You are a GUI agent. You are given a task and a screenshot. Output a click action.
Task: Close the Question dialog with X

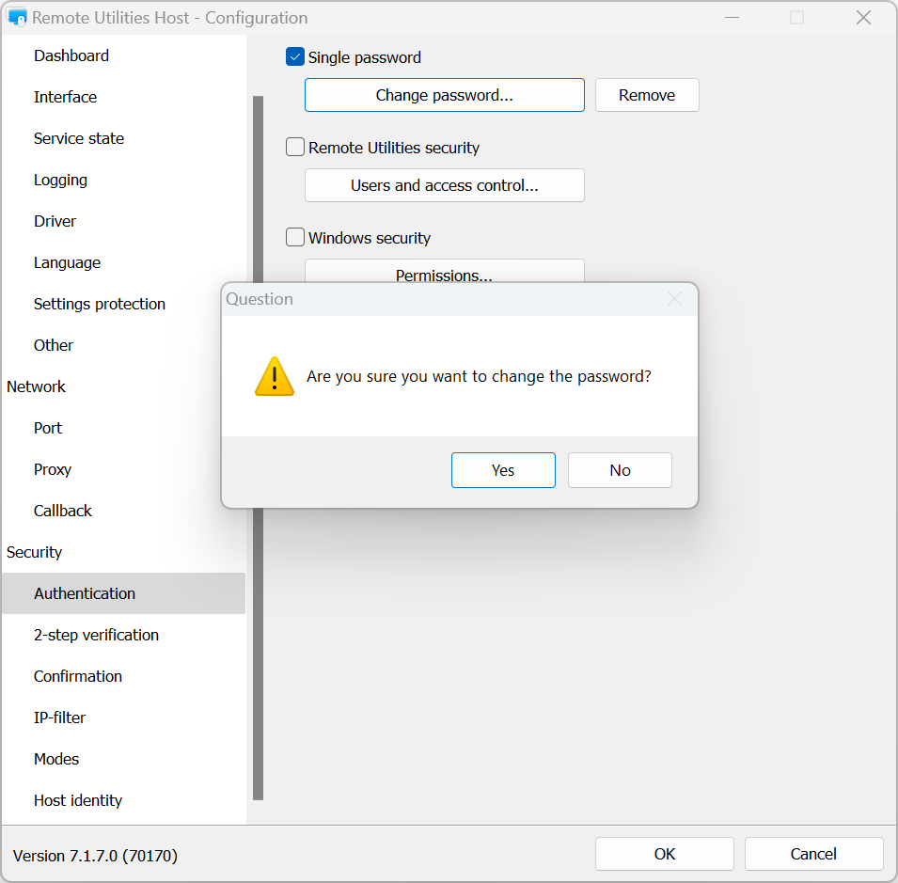pos(674,299)
